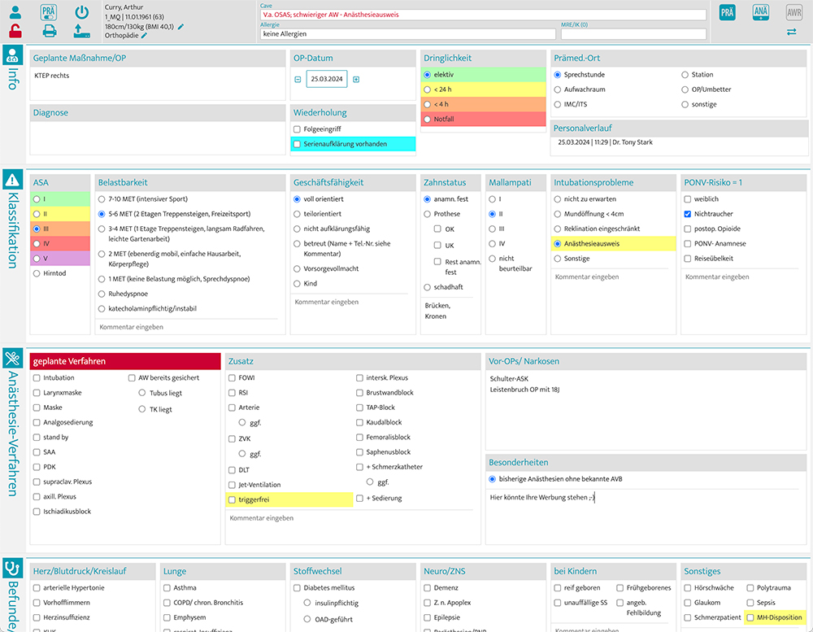
Task: Choose 'nicht zu erwarten' under Intubationsprobleme
Action: [558, 199]
